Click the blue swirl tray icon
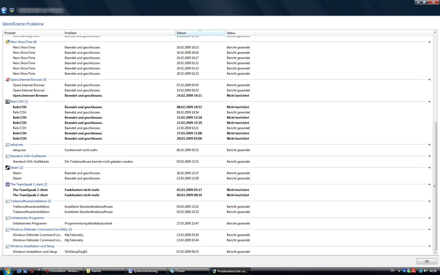Viewport: 440px width, 275px height. (x=404, y=271)
